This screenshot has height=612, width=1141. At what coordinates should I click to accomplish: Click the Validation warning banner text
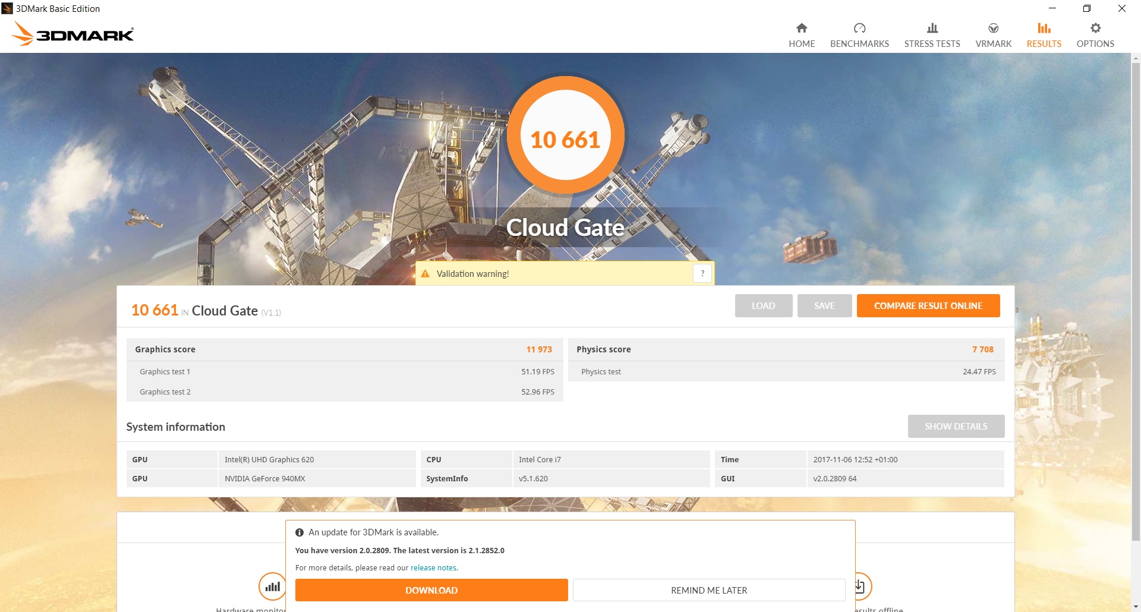coord(472,274)
